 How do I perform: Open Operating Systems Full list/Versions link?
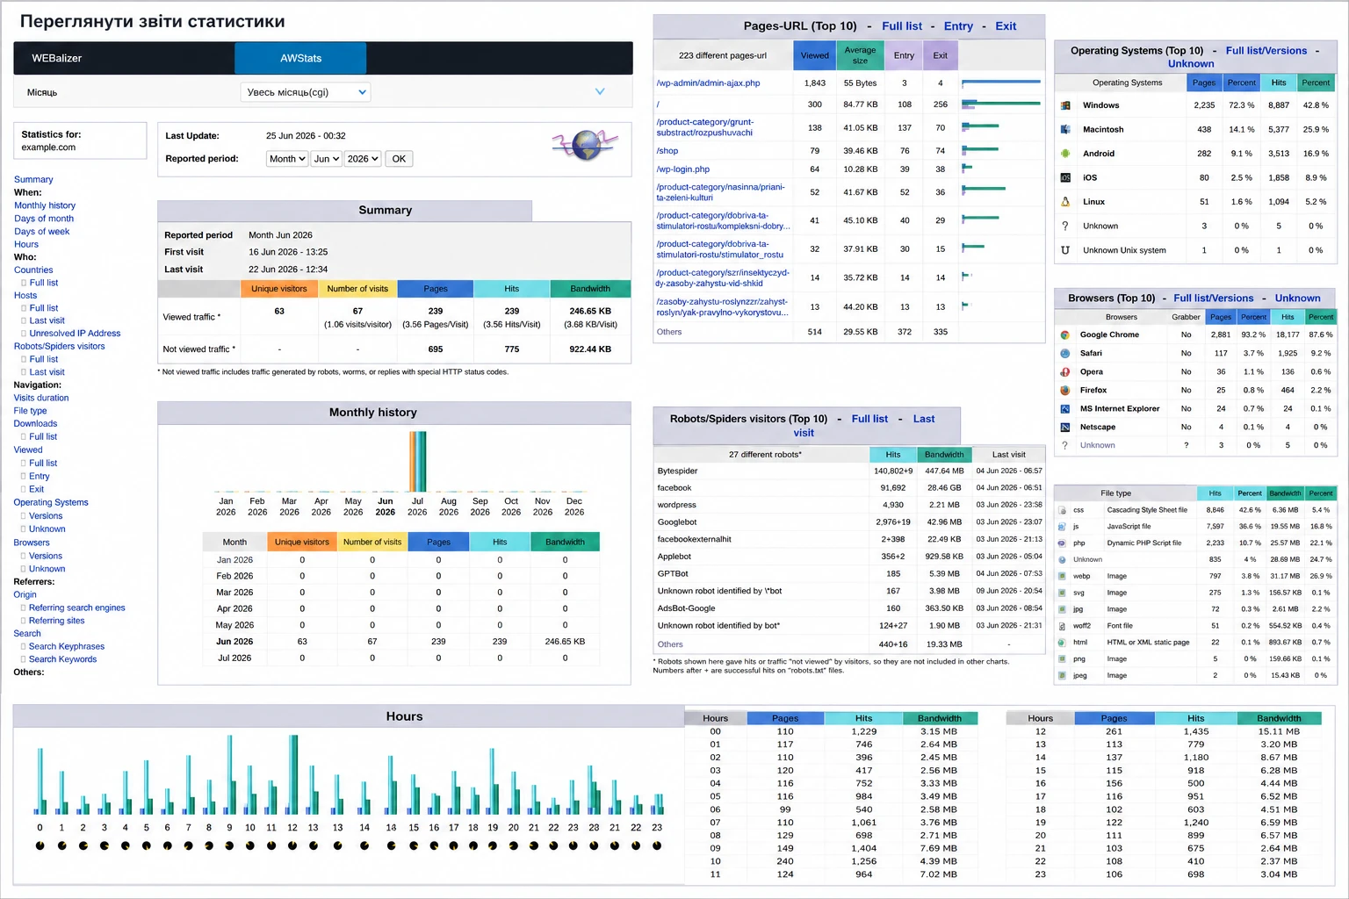tap(1266, 51)
